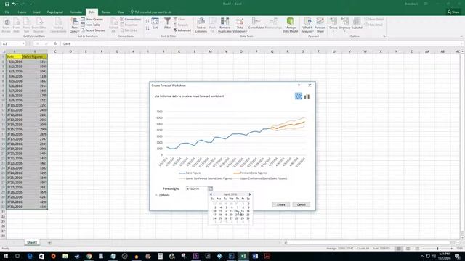Go to next month in calendar
The width and height of the screenshot is (465, 261).
point(250,194)
